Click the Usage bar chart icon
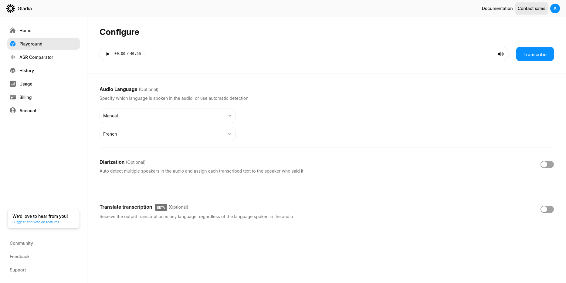Viewport: 566px width, 283px height. (13, 84)
